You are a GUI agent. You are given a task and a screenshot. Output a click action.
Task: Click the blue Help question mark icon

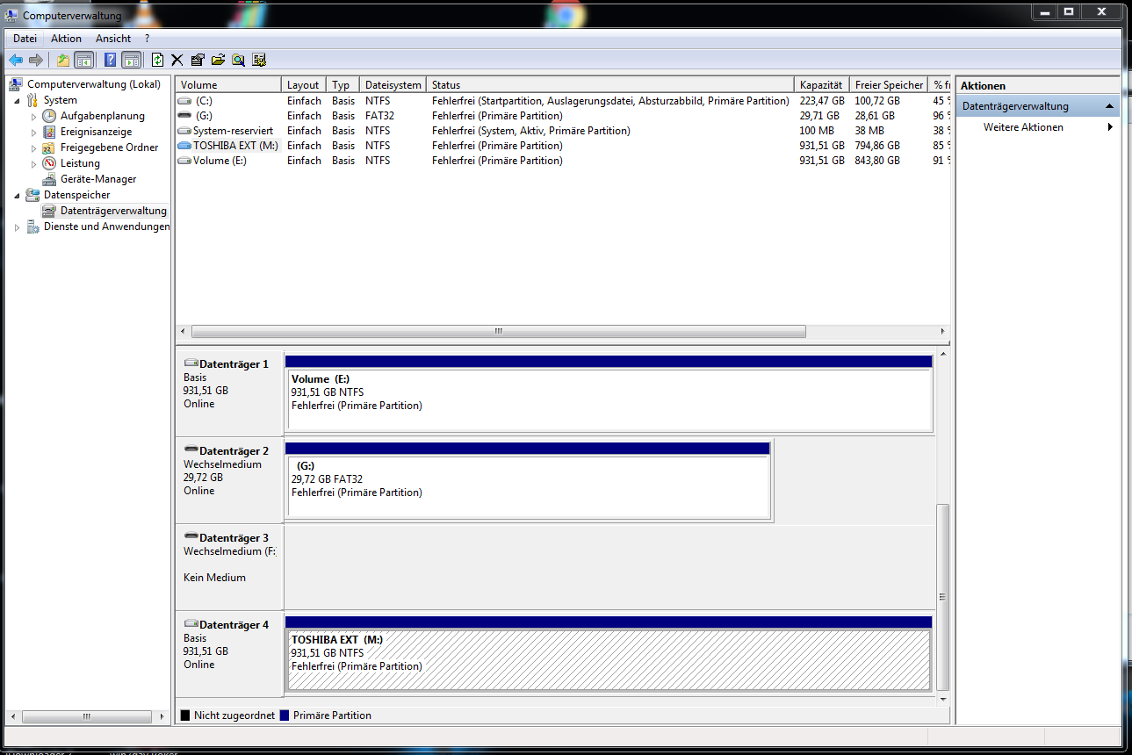(x=110, y=60)
